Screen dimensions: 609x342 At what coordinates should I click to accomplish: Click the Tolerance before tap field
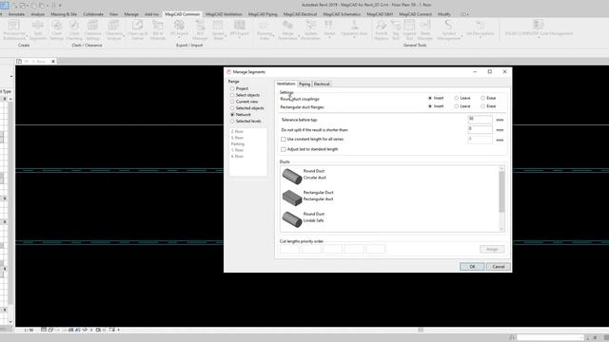click(480, 120)
